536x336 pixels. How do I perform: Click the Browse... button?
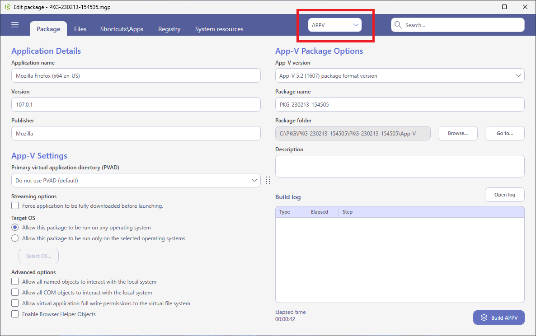(x=458, y=134)
